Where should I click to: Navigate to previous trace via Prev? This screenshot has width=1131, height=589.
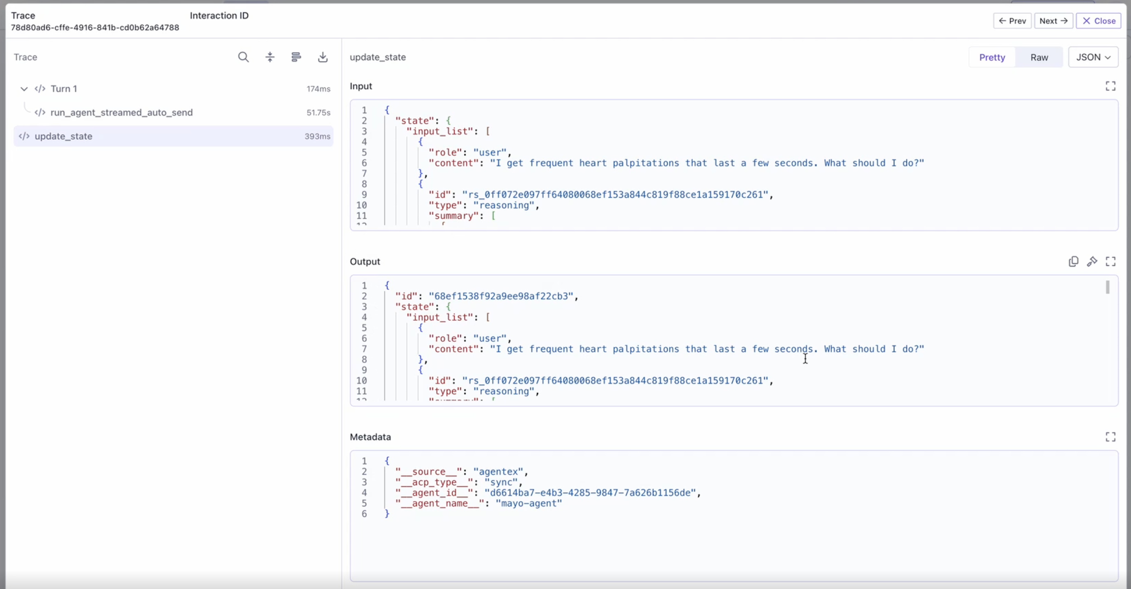(1012, 21)
